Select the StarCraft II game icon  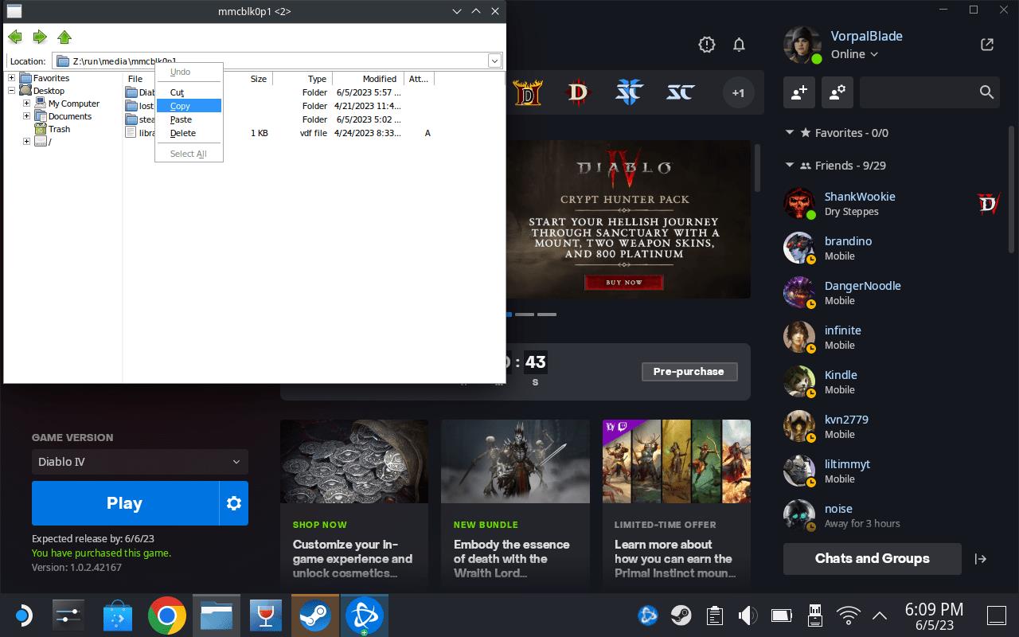(x=629, y=92)
